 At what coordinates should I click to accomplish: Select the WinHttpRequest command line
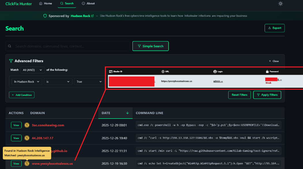209,164
